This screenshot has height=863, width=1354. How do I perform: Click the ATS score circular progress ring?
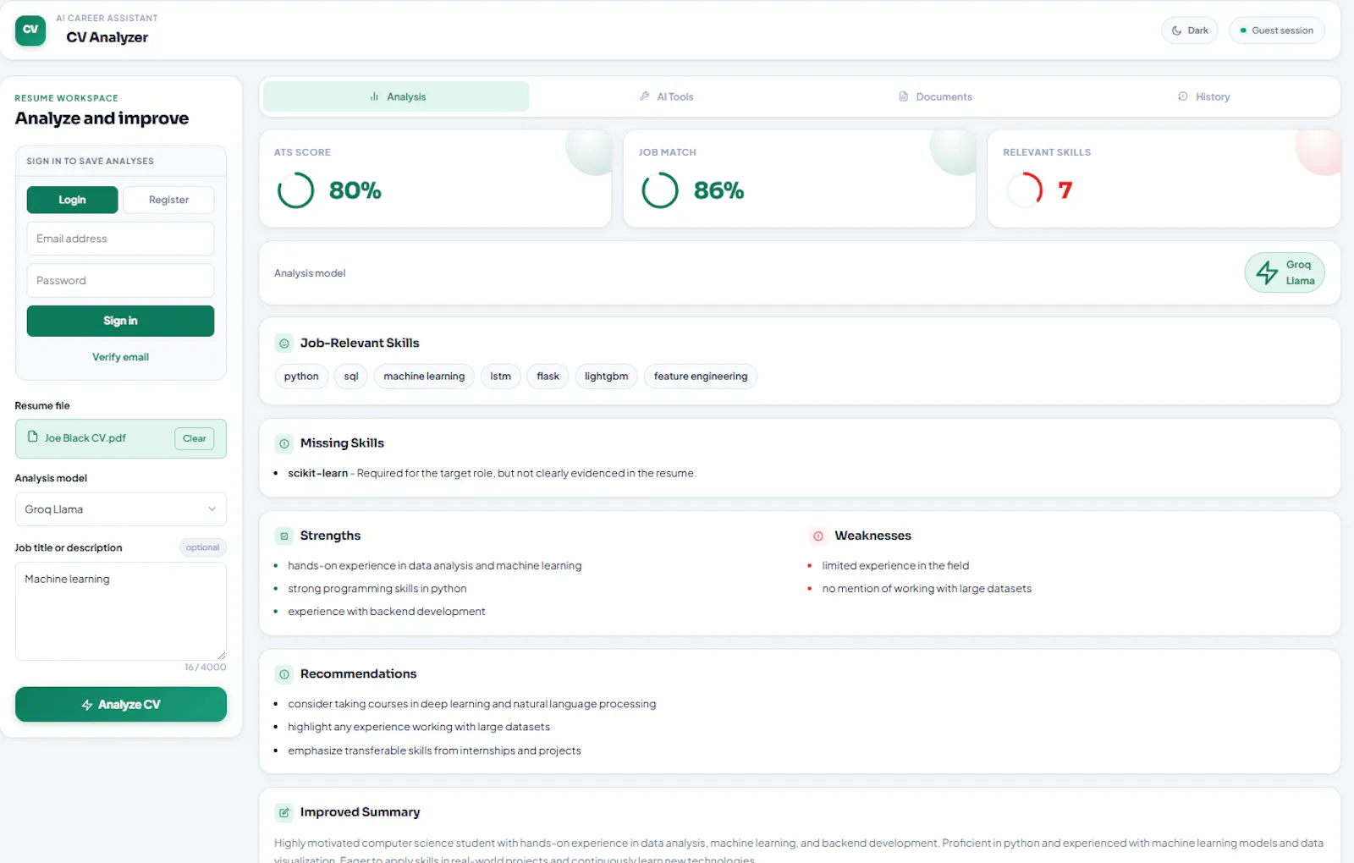[295, 190]
